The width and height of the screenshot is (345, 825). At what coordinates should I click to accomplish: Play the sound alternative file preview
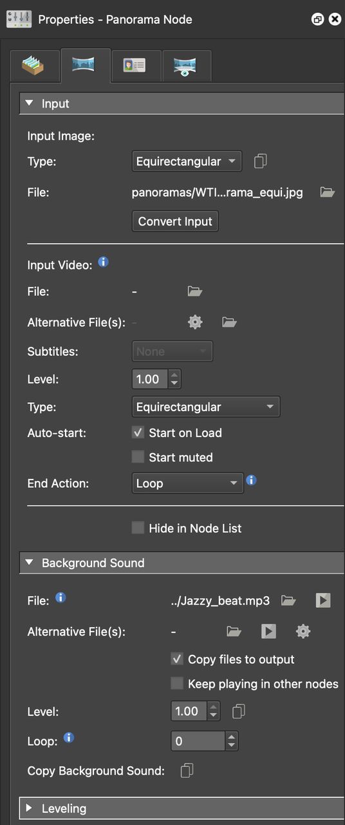pyautogui.click(x=268, y=632)
